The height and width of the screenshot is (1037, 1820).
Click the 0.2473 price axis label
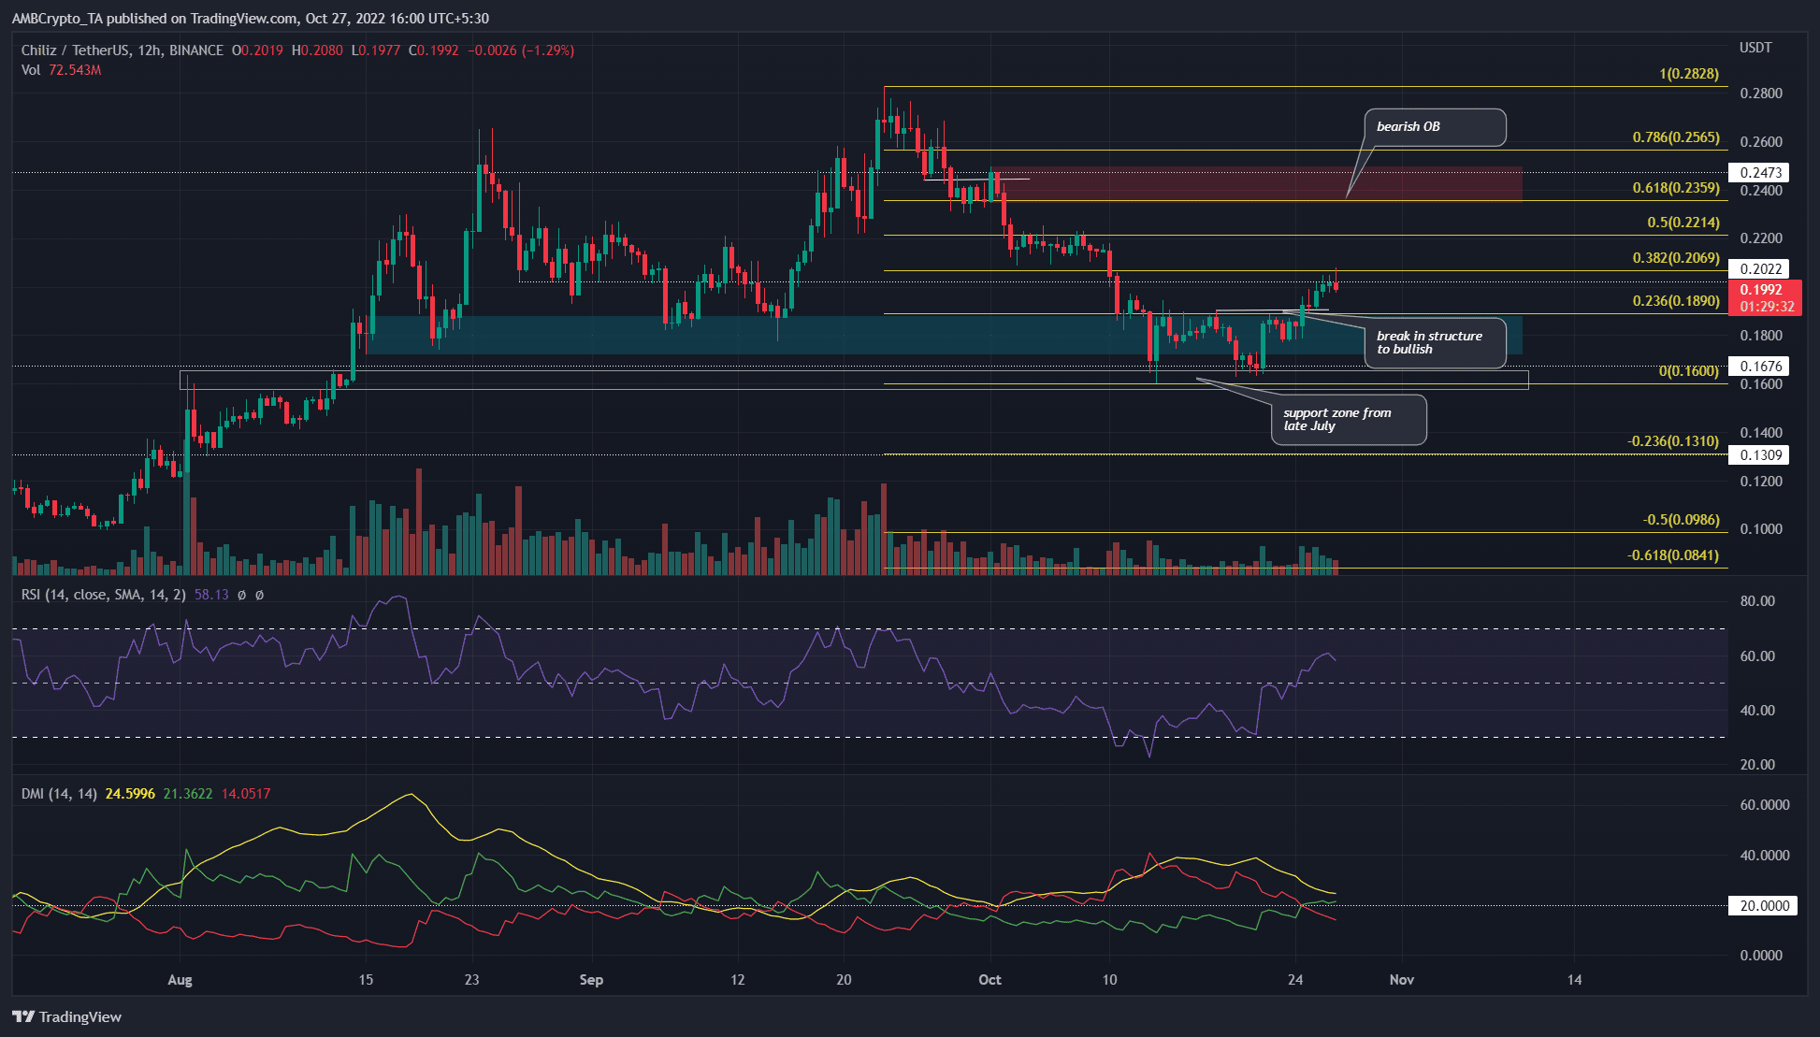(x=1760, y=173)
